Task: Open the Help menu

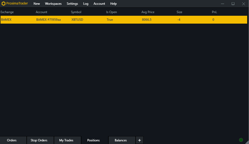Action: [x=113, y=4]
